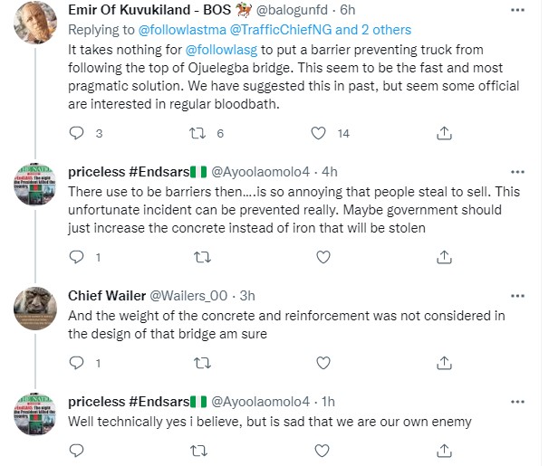The height and width of the screenshot is (466, 549).
Task: Like priceless's tweet about concrete barriers
Action: tap(319, 257)
